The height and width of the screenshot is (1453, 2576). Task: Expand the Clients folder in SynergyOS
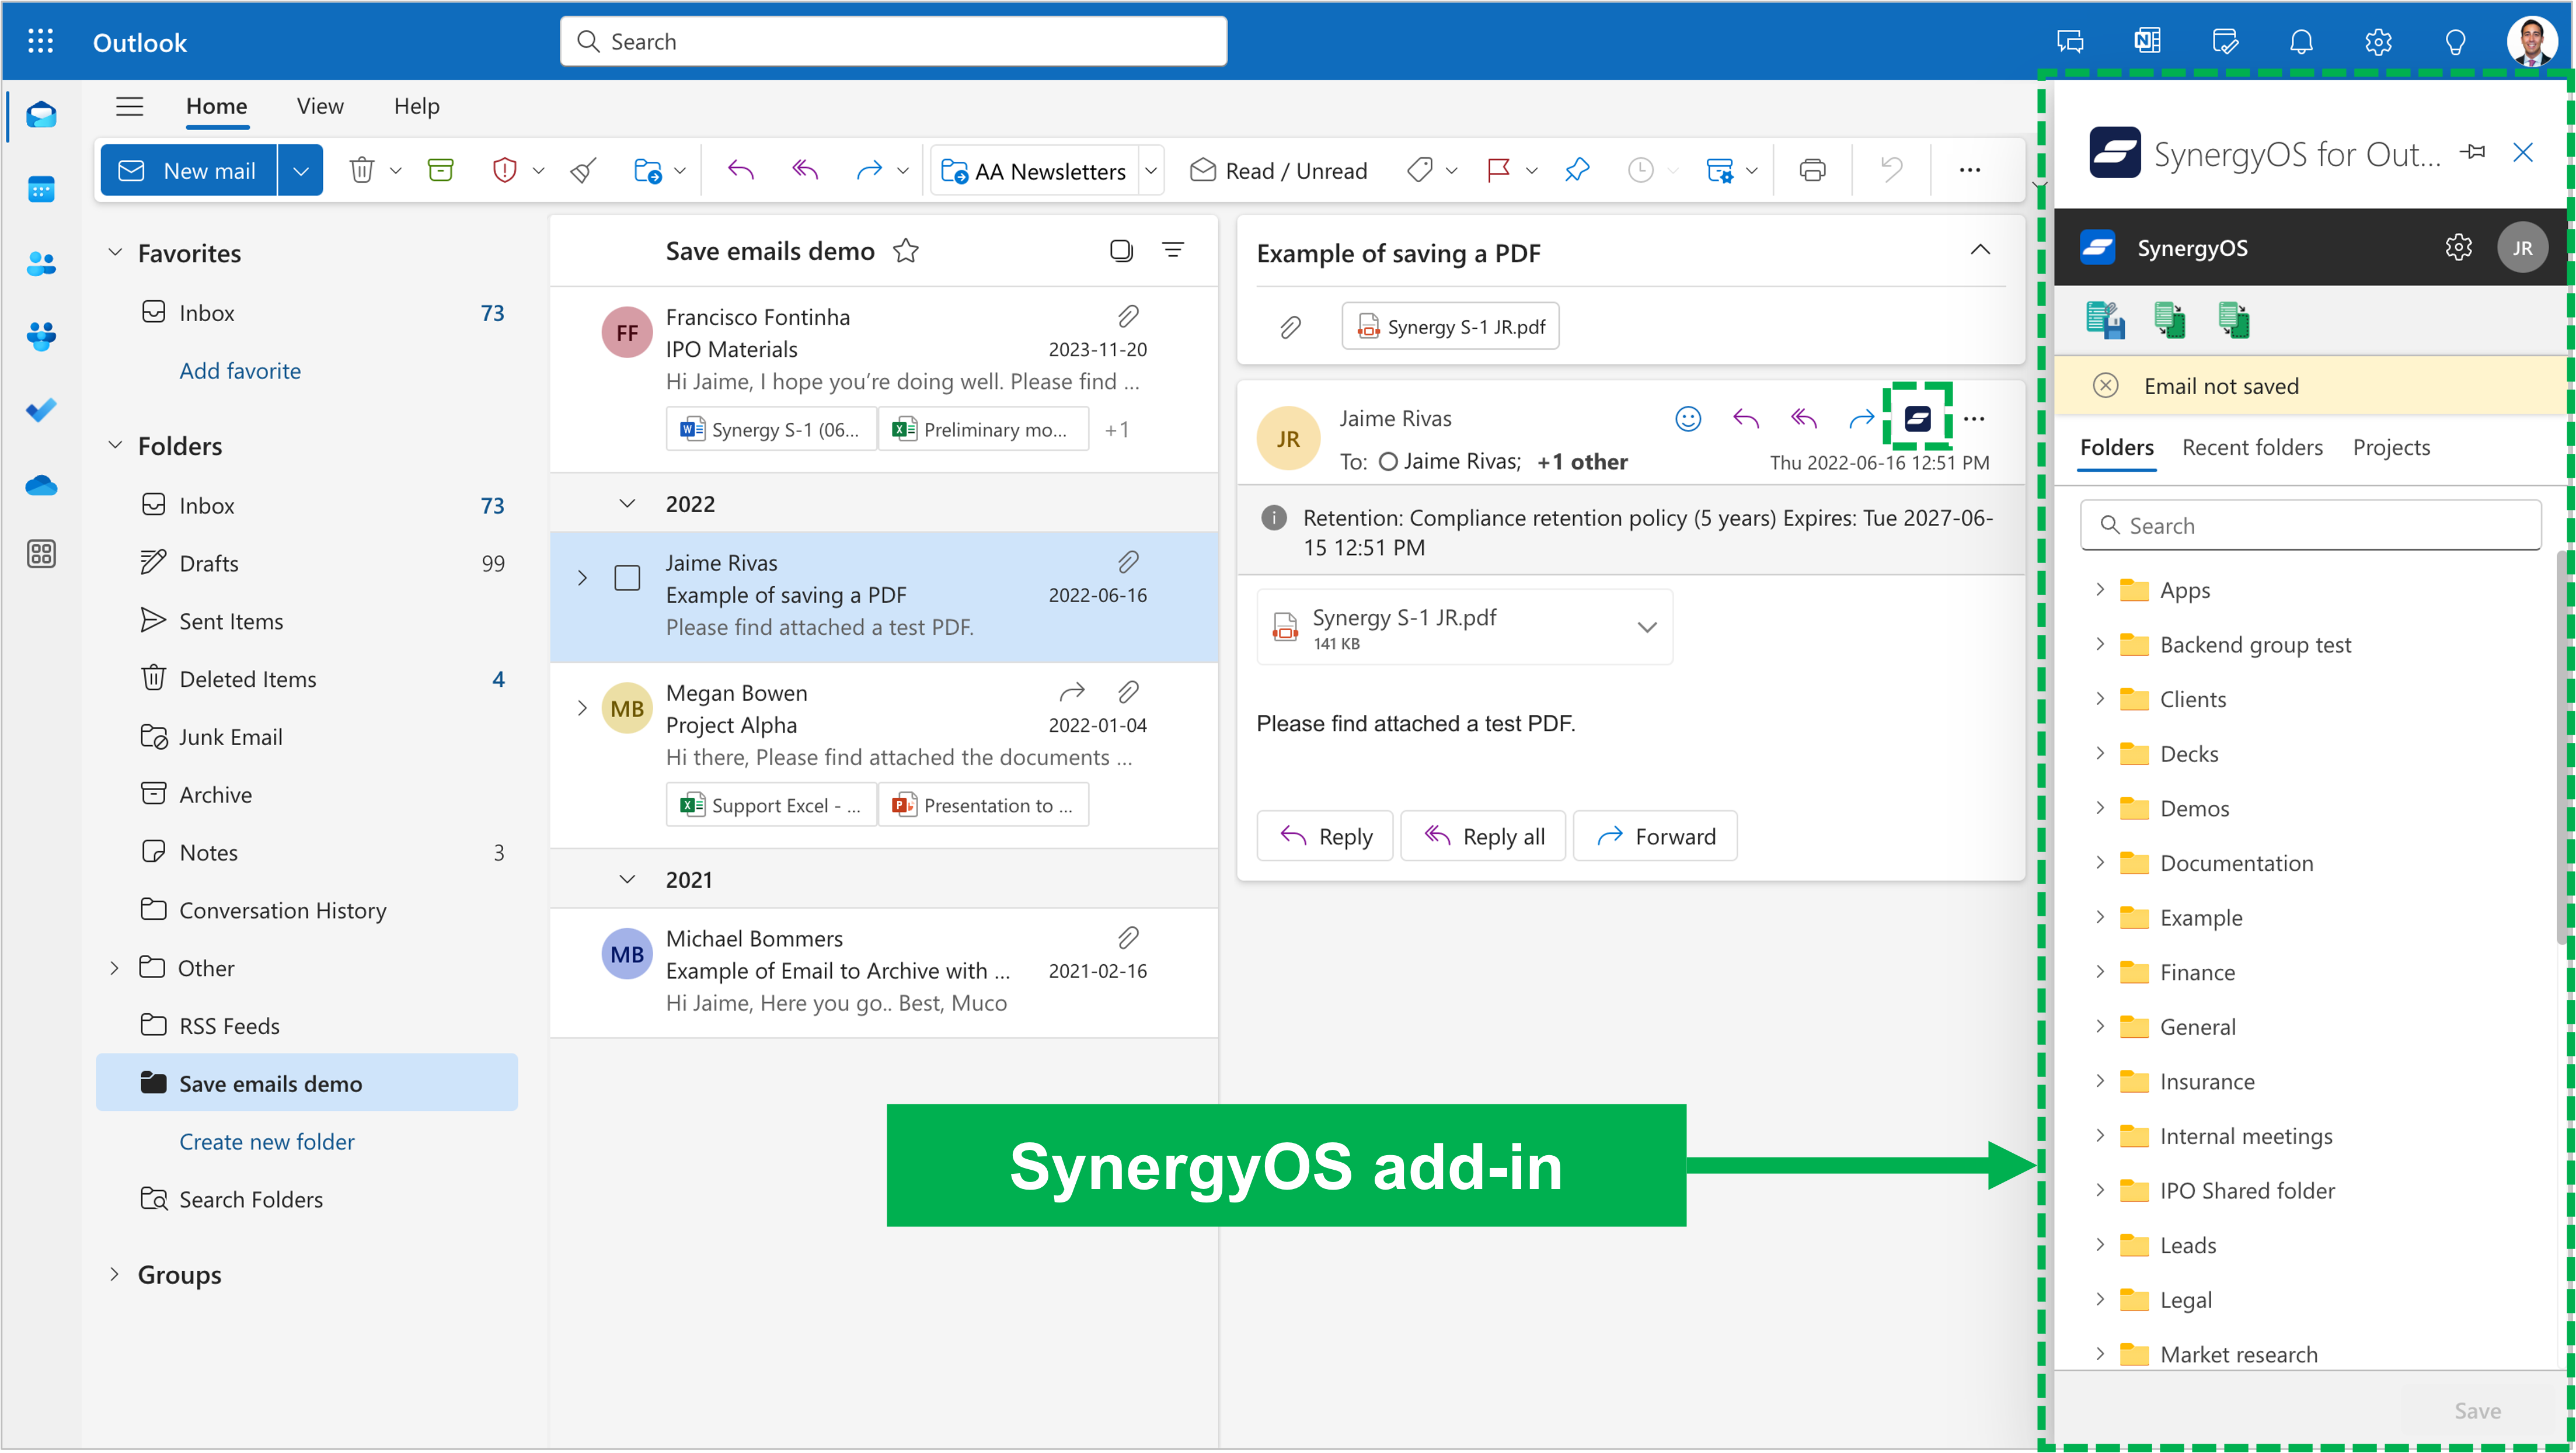click(2100, 698)
